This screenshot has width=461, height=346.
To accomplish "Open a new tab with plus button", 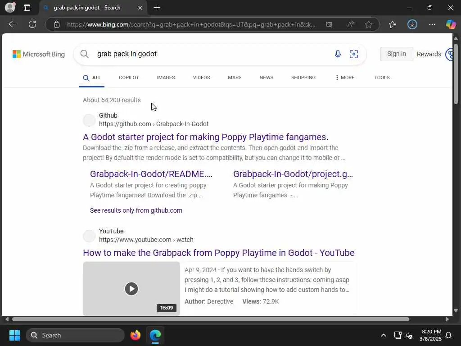I will coord(157,8).
